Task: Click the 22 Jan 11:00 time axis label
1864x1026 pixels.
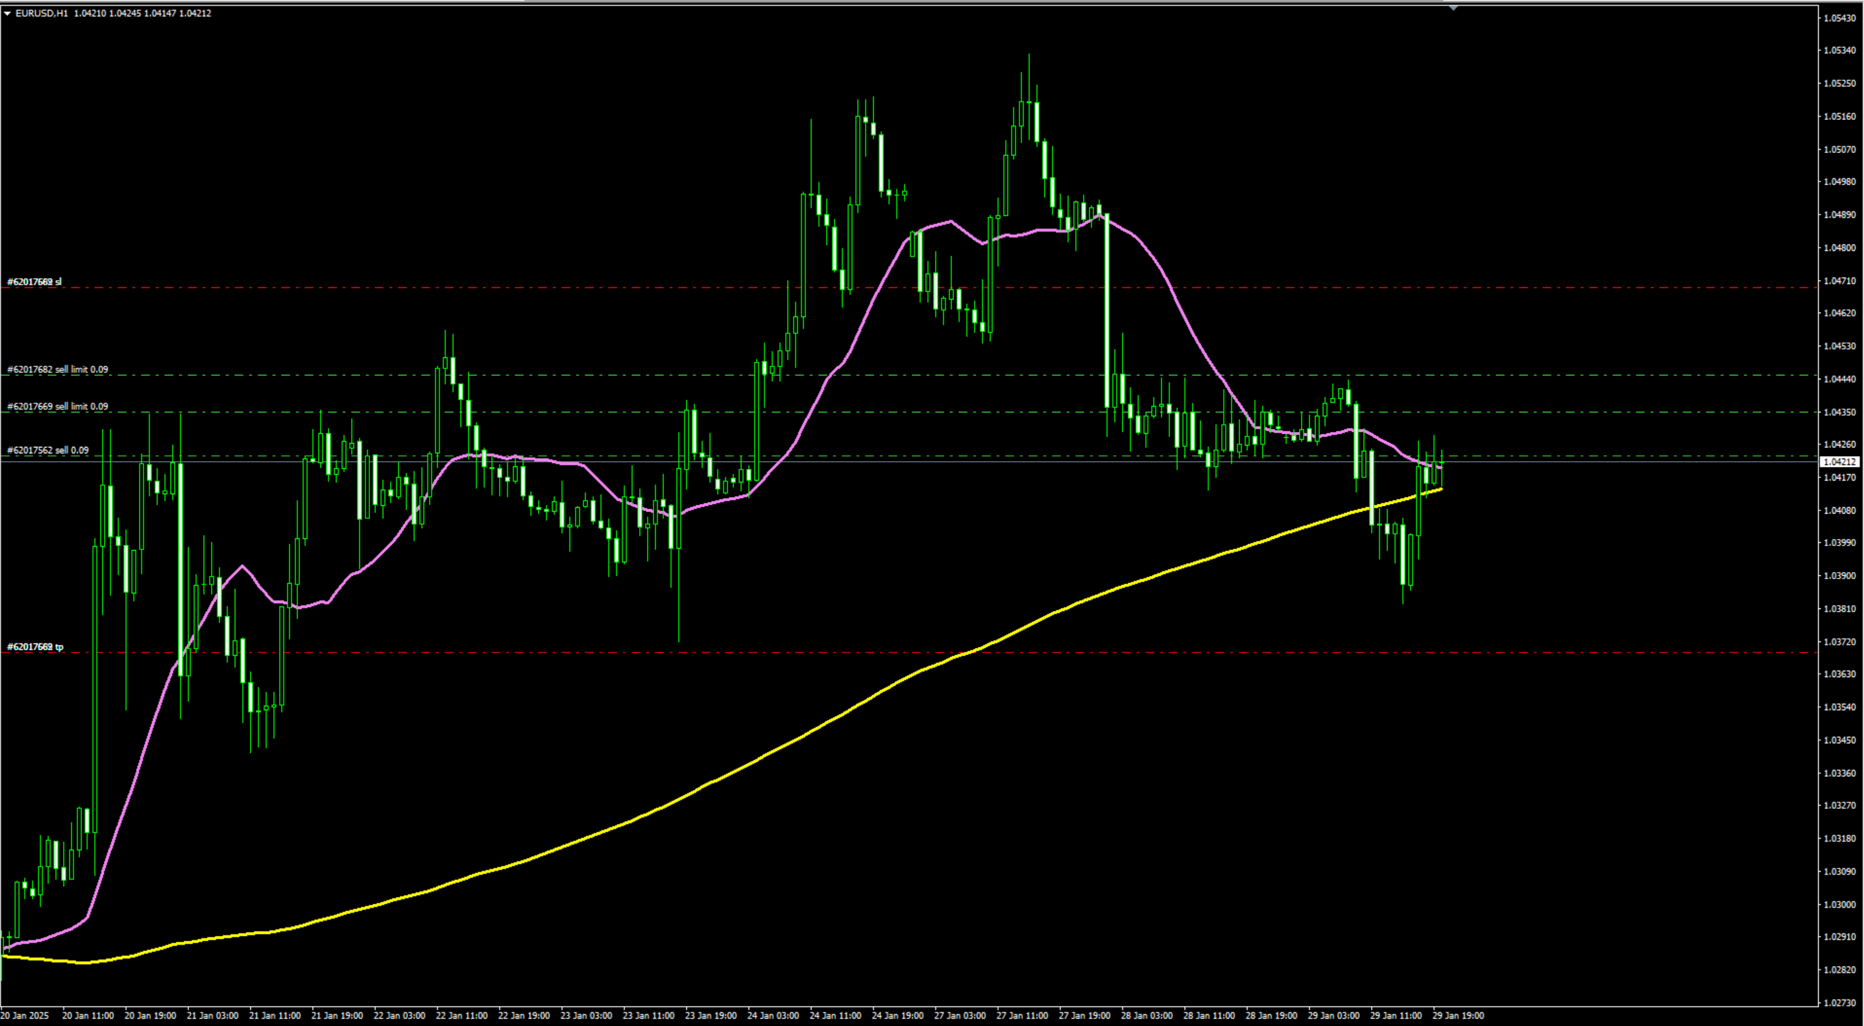Action: pyautogui.click(x=462, y=1016)
